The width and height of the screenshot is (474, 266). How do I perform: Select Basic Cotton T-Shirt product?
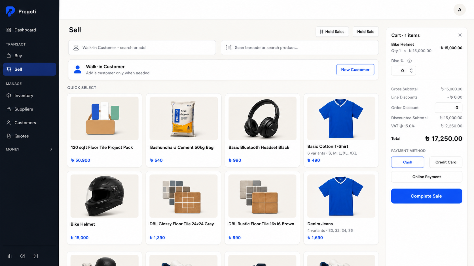coord(341,130)
